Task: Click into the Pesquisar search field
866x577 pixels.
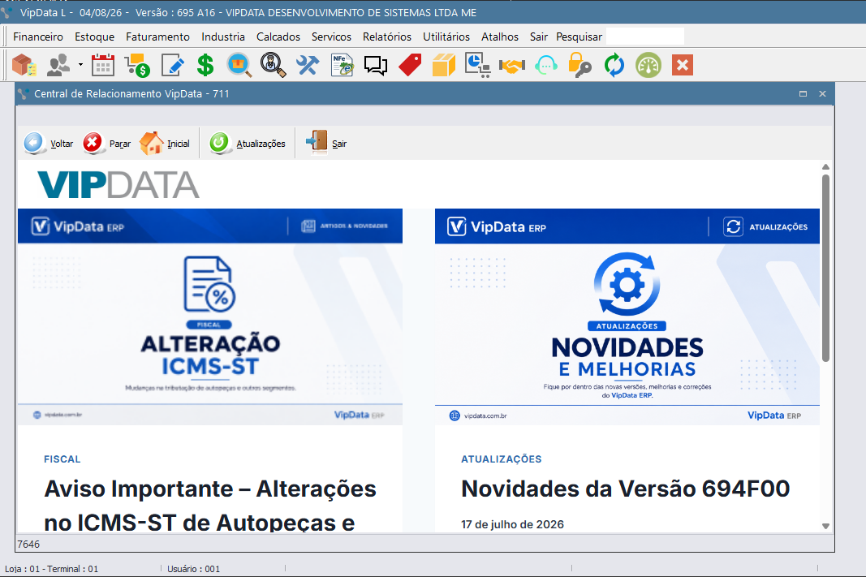Action: (644, 37)
